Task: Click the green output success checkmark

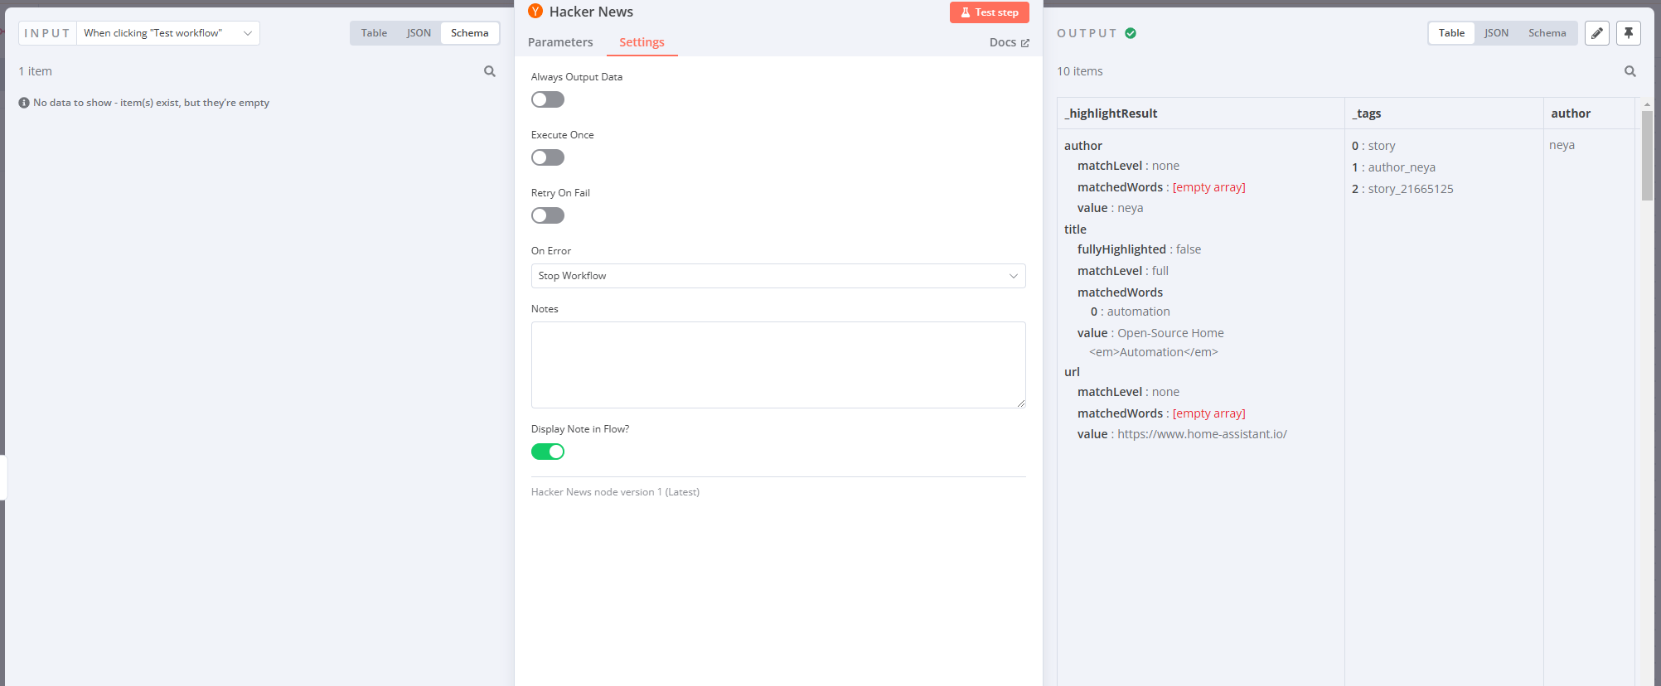Action: pyautogui.click(x=1131, y=33)
